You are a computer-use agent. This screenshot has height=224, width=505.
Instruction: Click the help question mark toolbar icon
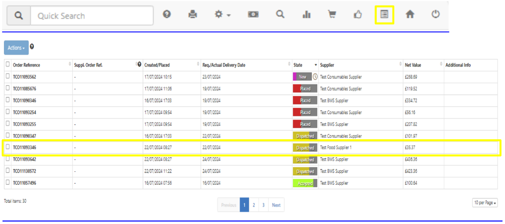167,15
